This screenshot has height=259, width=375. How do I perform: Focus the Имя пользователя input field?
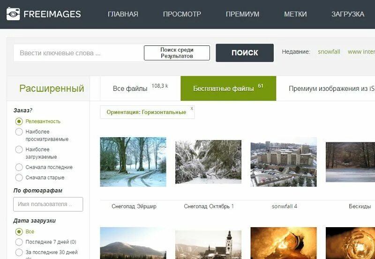48,204
